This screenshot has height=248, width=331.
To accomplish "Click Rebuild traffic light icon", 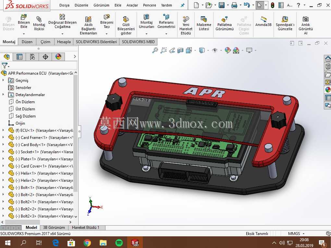I will coord(273,5).
